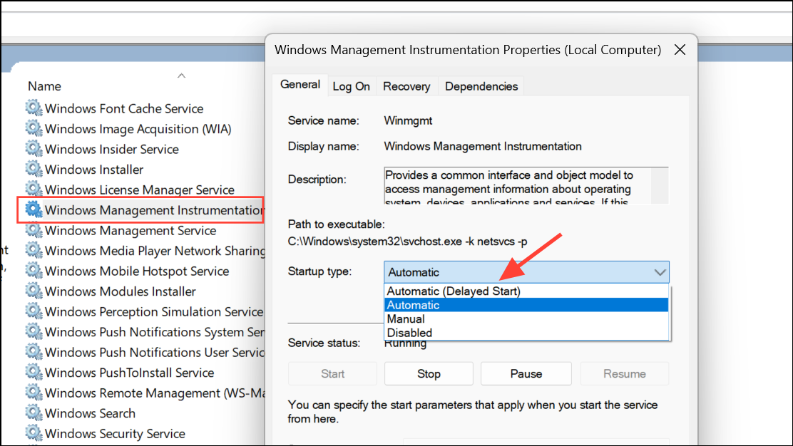
Task: Select Windows Insider Service entry
Action: [112, 149]
